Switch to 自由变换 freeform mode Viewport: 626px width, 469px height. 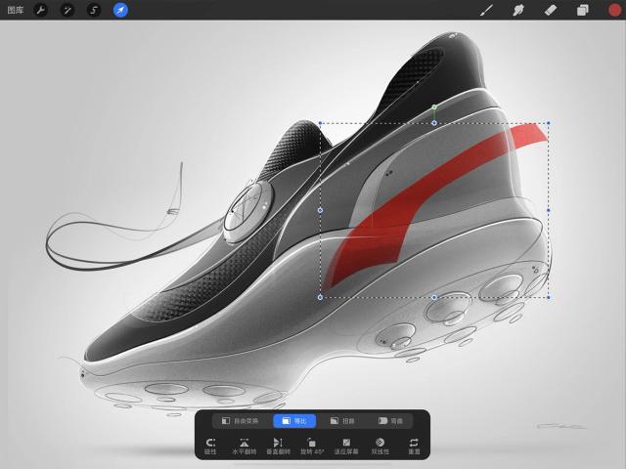click(240, 421)
